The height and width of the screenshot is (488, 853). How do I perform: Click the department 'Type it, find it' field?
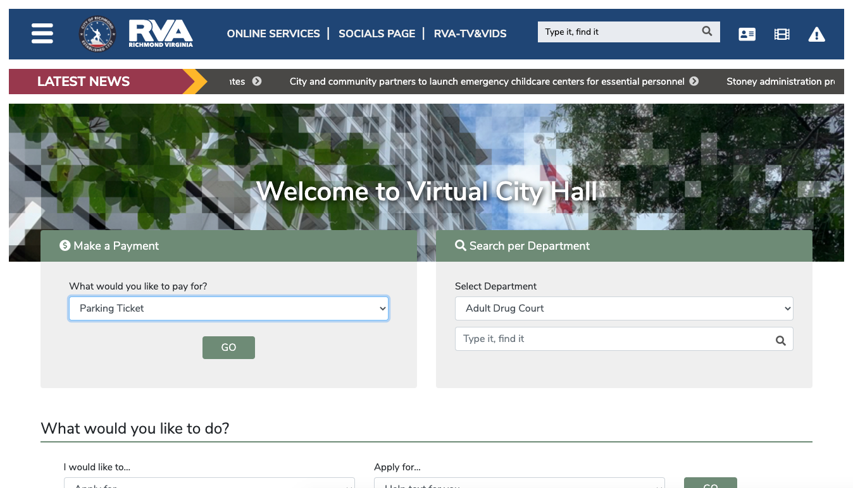(x=611, y=339)
